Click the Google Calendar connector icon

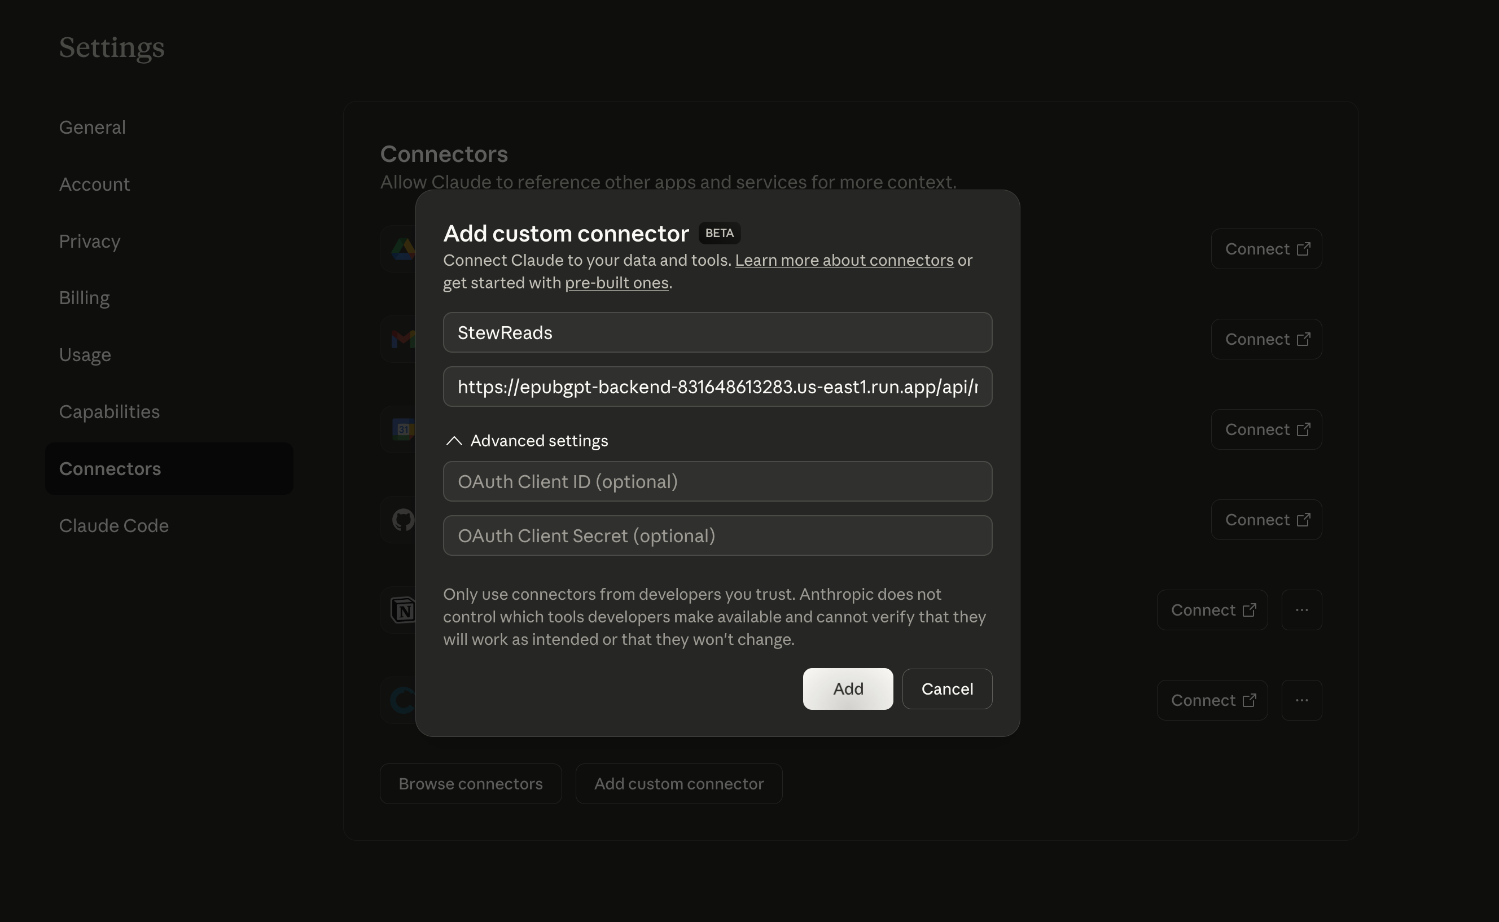(403, 429)
